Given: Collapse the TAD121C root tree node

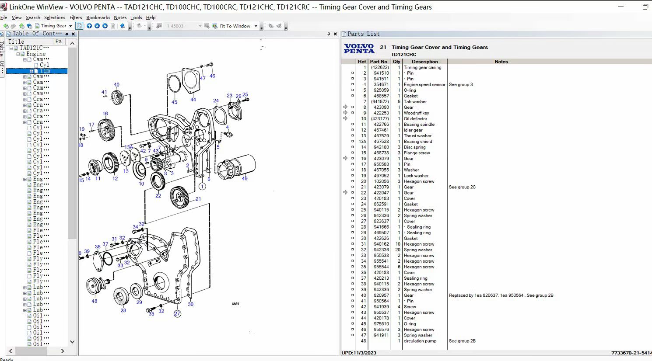Looking at the screenshot, I should 11,48.
